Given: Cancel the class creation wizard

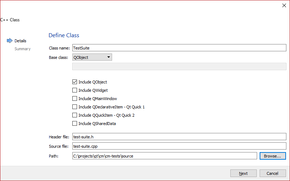Looking at the screenshot, I should tap(273, 173).
